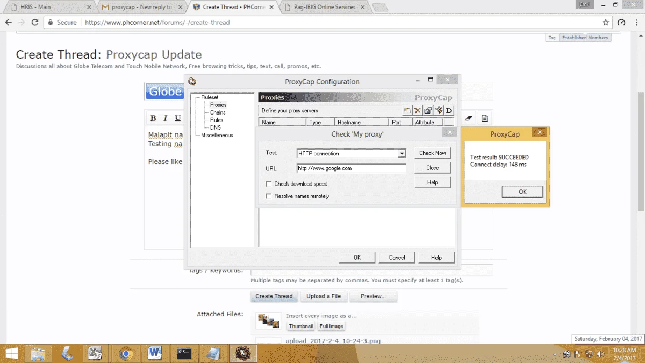This screenshot has width=645, height=363.
Task: Click the volume speaker tray icon
Action: click(600, 354)
